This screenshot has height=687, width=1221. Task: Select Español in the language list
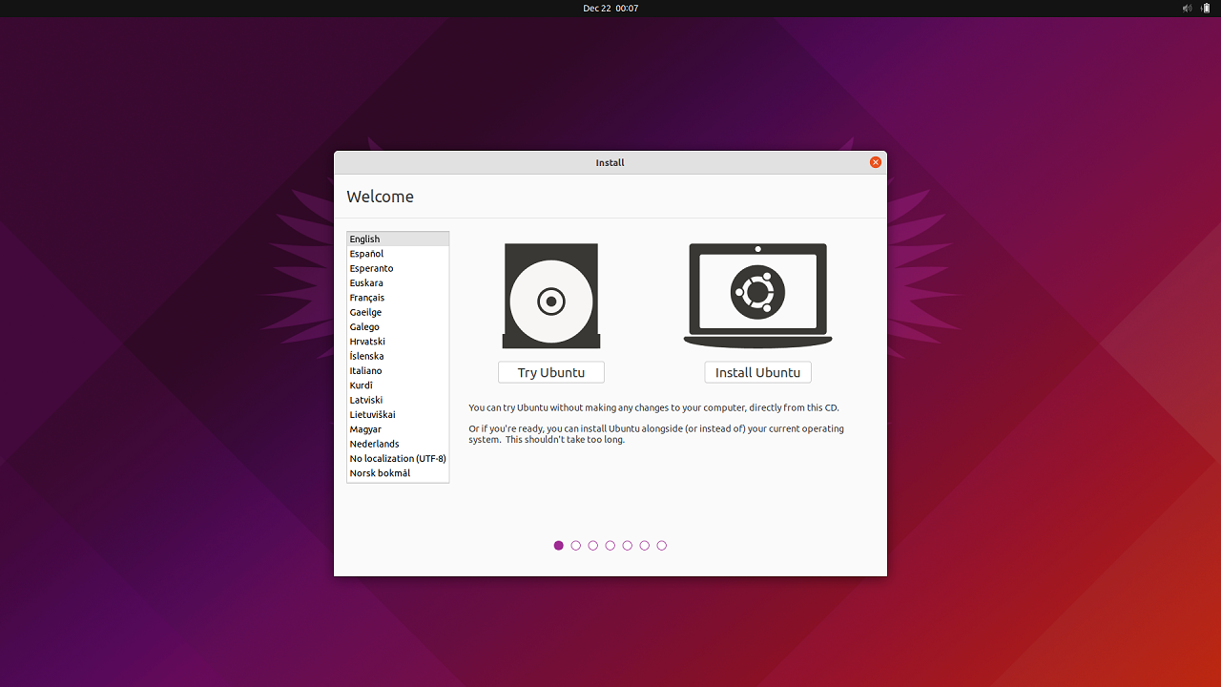pyautogui.click(x=398, y=254)
